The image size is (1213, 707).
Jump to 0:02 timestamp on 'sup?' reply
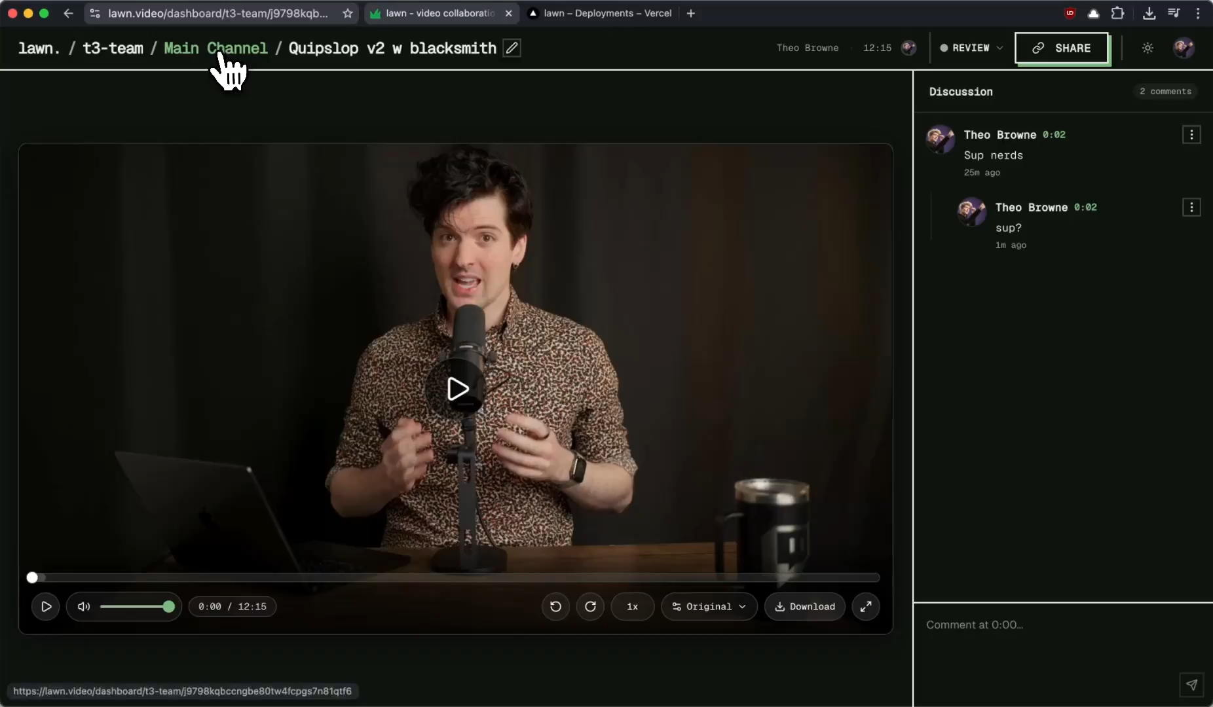coord(1085,207)
